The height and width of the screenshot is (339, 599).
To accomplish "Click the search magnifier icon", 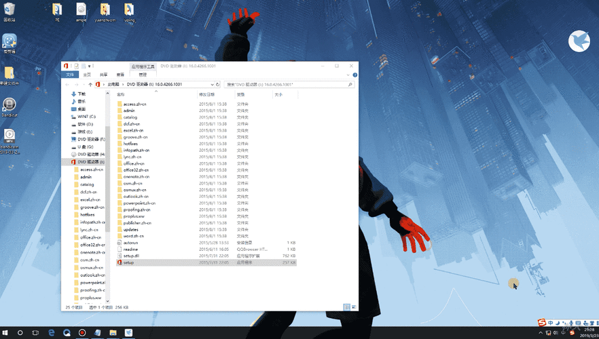I will coord(350,84).
